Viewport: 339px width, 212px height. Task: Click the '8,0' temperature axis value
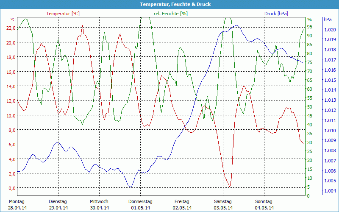(x=12, y=130)
